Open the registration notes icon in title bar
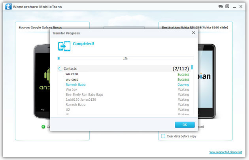Viewport: 249px width, 160px height. [x=227, y=6]
